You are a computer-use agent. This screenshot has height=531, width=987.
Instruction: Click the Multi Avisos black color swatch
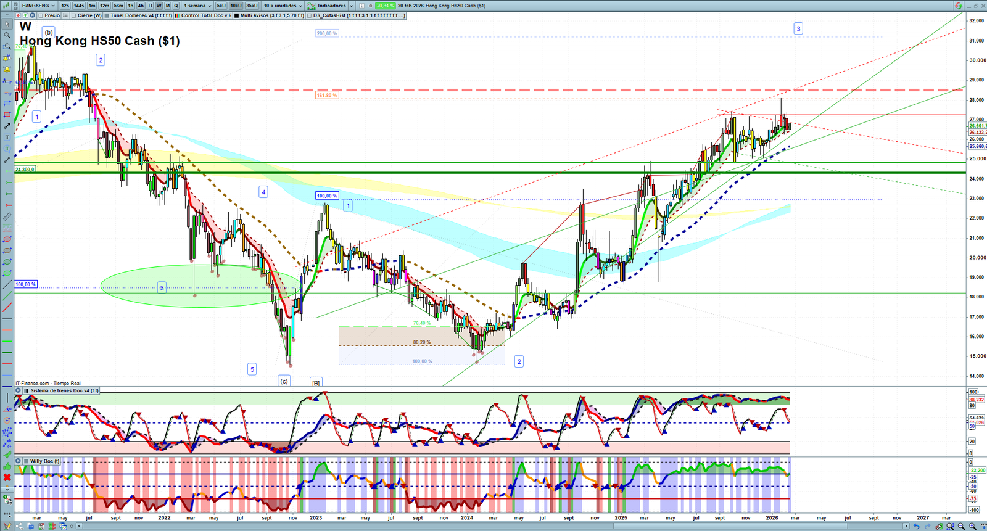237,15
